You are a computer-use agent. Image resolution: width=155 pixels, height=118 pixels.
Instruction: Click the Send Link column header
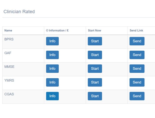click(136, 30)
